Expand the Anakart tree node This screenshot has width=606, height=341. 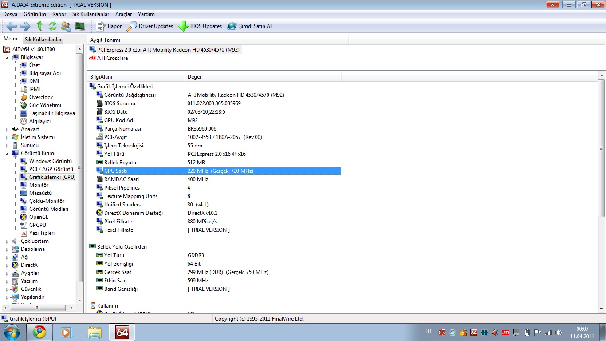7,129
